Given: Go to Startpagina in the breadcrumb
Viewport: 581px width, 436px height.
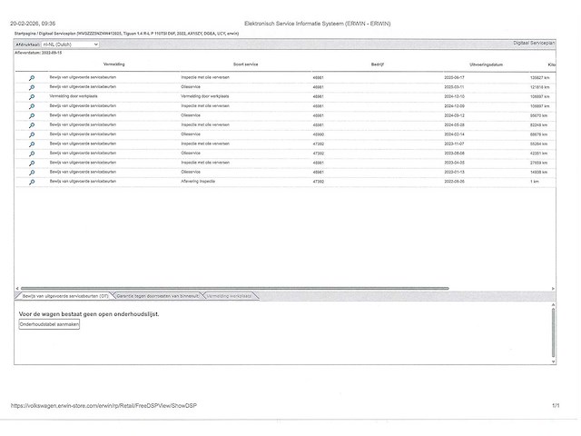Looking at the screenshot, I should [x=25, y=32].
